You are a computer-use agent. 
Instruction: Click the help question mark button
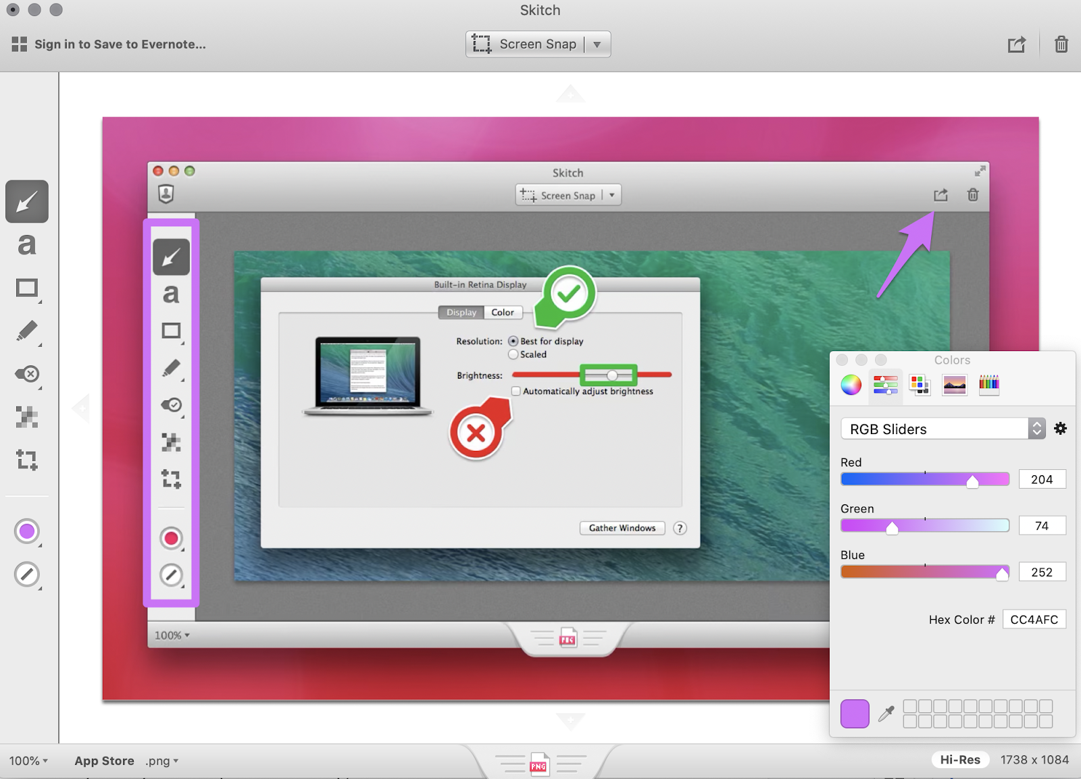pyautogui.click(x=680, y=528)
